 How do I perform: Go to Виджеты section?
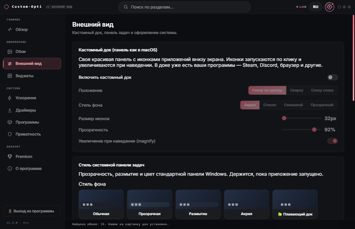[x=32, y=76]
